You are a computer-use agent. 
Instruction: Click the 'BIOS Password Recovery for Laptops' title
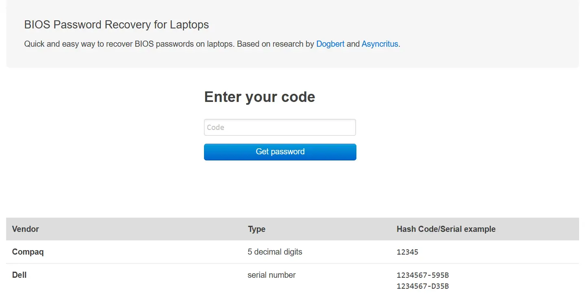point(116,25)
